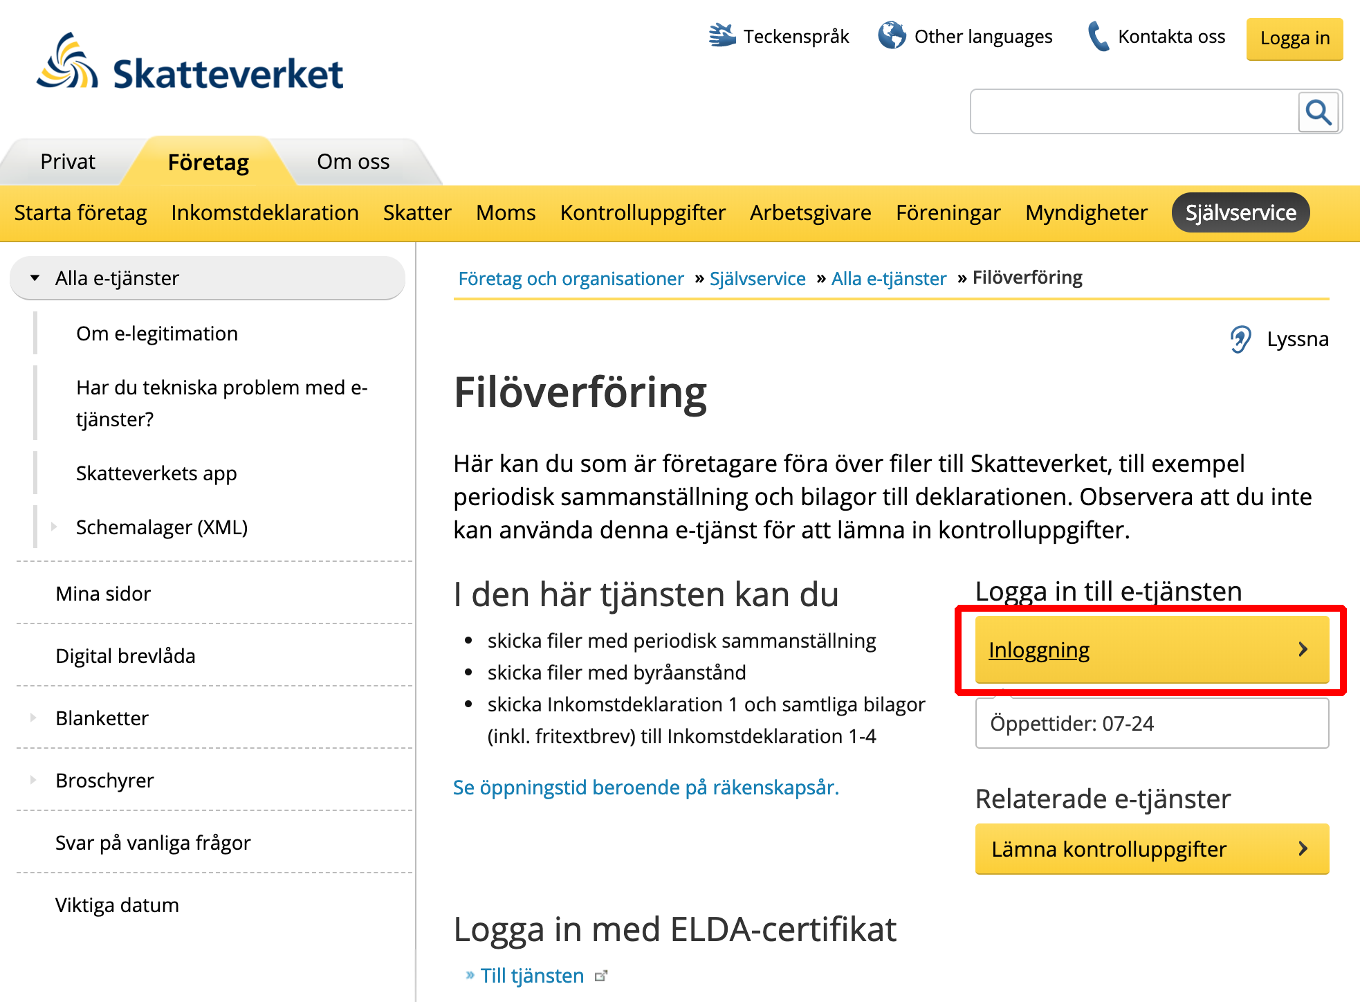Click Företag och organisationer breadcrumb
The height and width of the screenshot is (1002, 1360).
571,278
